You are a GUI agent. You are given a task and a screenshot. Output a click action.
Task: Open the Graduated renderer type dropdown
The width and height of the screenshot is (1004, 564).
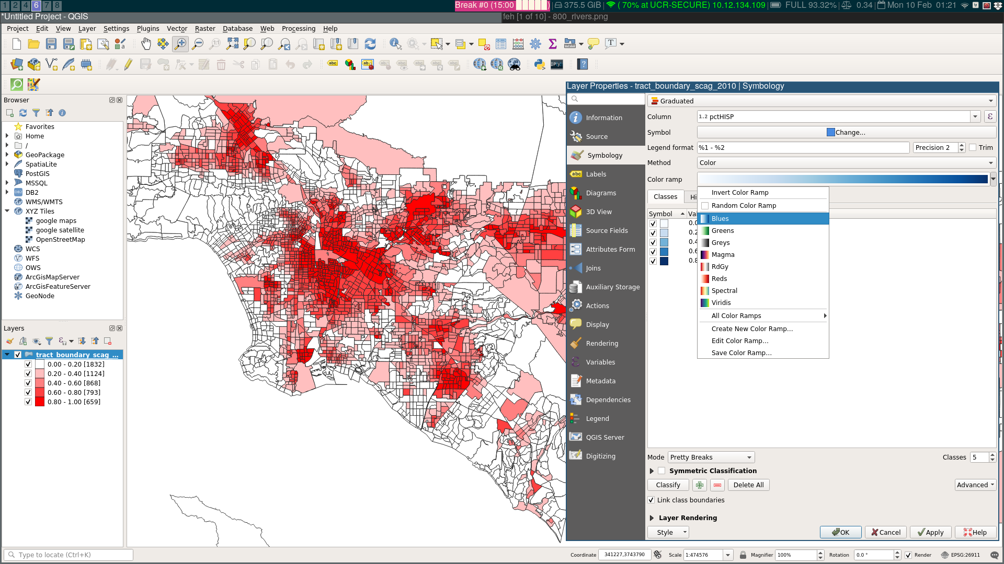821,101
